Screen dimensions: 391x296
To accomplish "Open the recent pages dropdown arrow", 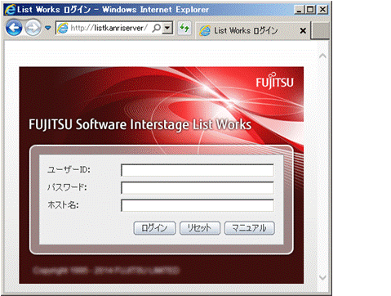I will click(48, 28).
